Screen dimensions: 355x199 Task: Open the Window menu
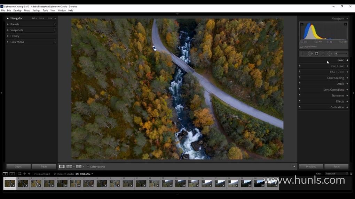pyautogui.click(x=62, y=10)
